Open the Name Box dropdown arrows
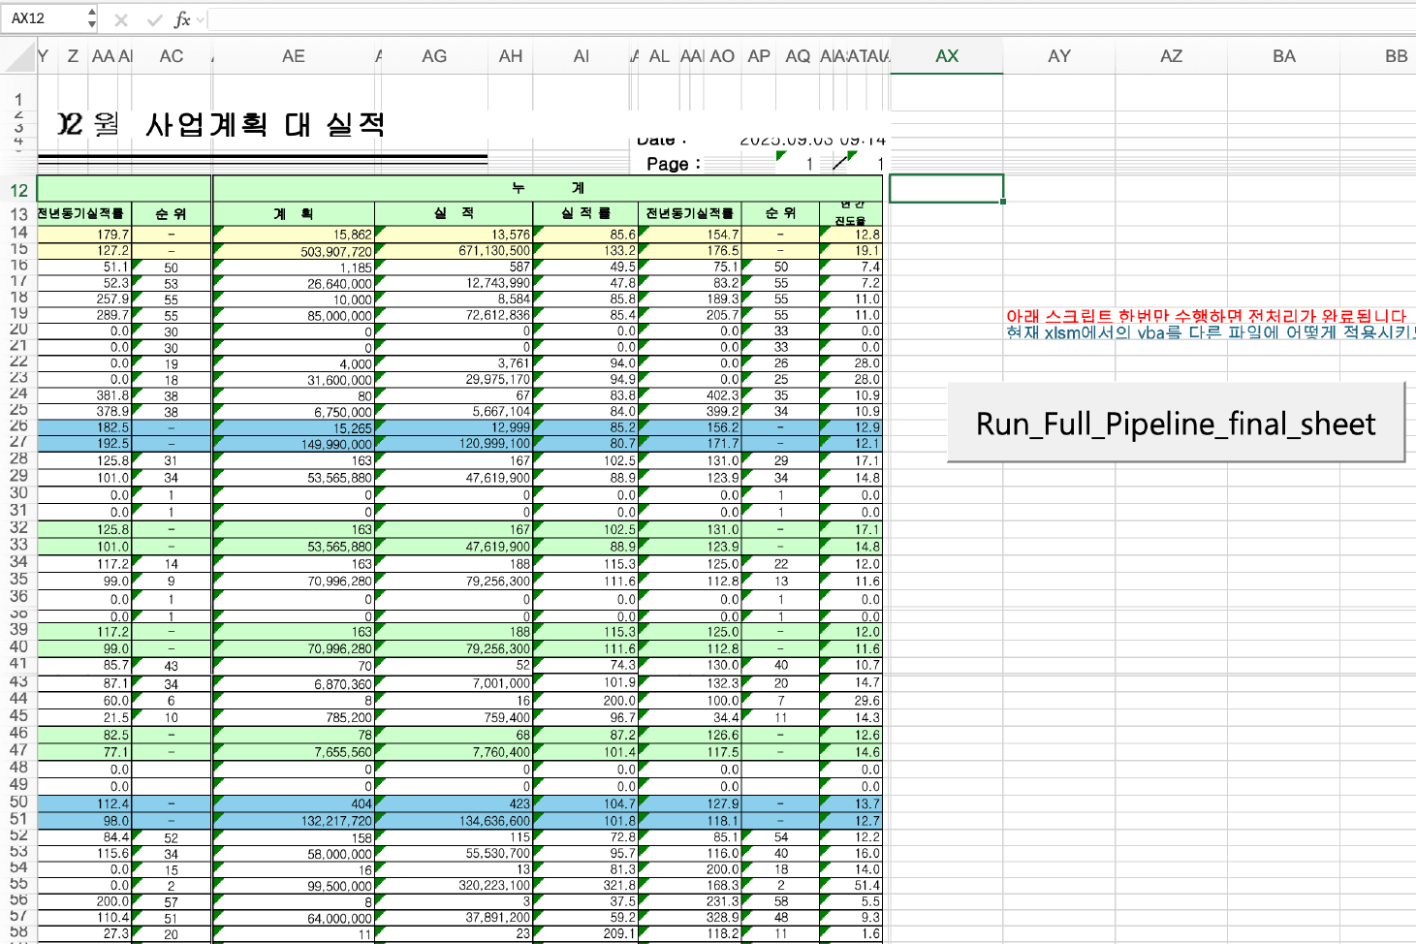 click(x=91, y=18)
